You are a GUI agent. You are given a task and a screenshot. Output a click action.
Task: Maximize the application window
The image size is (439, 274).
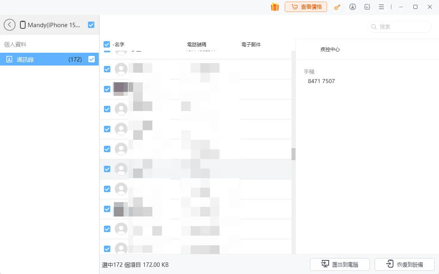(415, 7)
